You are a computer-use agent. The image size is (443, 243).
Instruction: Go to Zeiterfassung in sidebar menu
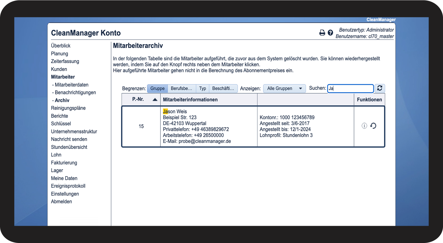tap(65, 61)
